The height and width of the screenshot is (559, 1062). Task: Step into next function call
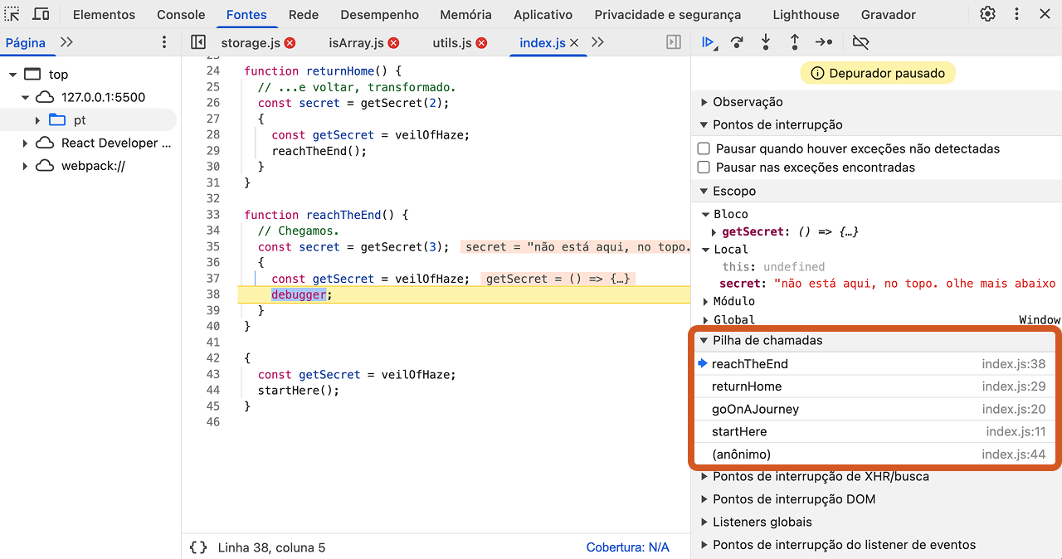766,42
